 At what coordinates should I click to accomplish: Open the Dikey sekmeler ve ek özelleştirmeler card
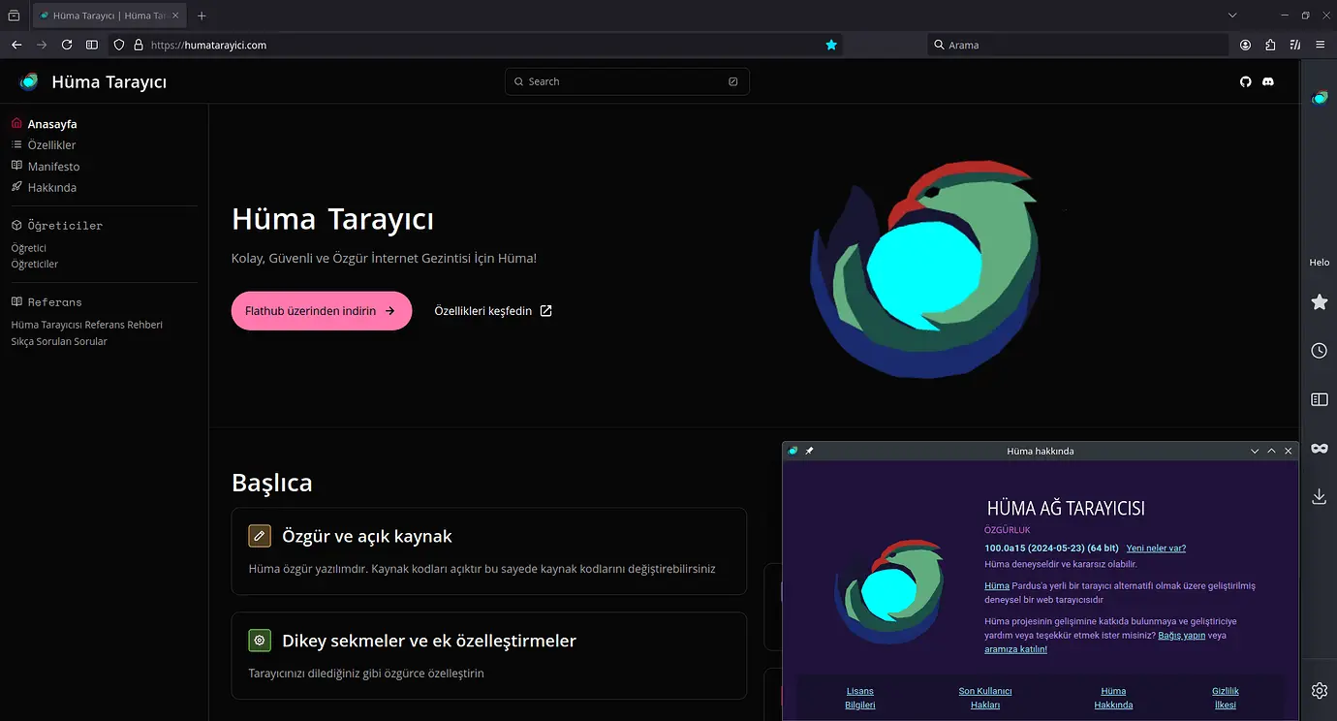coord(489,656)
